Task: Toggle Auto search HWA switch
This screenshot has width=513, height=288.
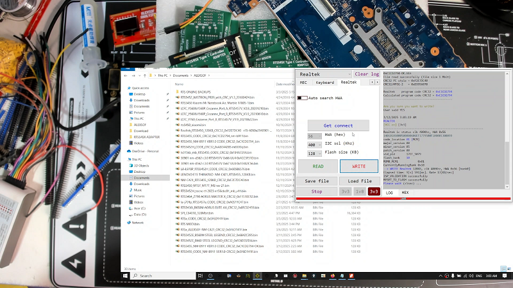Action: pos(302,98)
